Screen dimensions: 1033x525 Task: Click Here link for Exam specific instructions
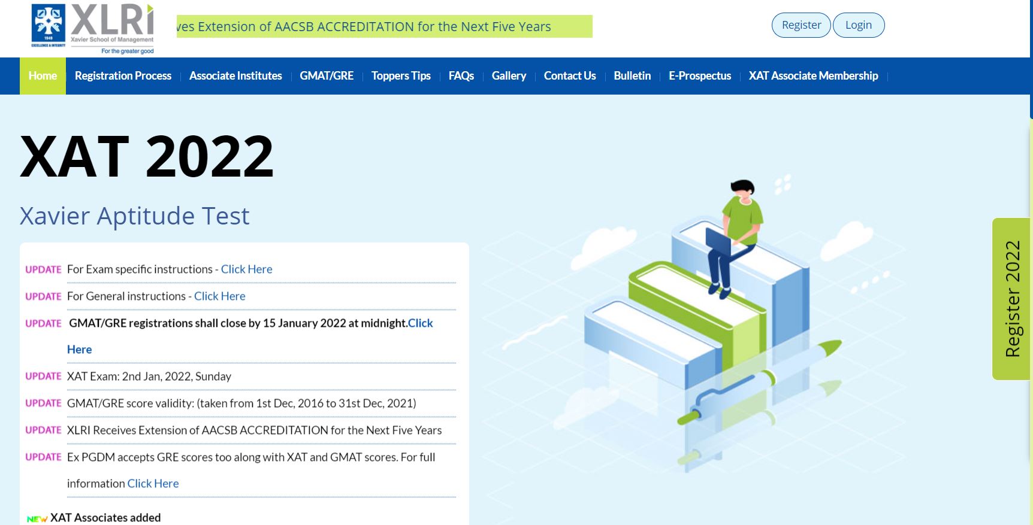(x=246, y=269)
